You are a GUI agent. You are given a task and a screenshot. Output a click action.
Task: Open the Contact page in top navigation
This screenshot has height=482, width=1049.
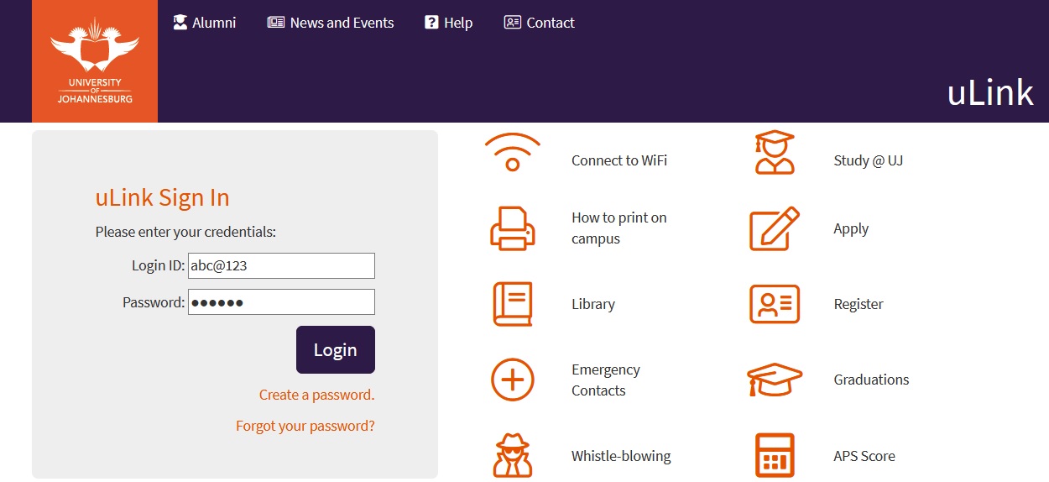pyautogui.click(x=540, y=23)
